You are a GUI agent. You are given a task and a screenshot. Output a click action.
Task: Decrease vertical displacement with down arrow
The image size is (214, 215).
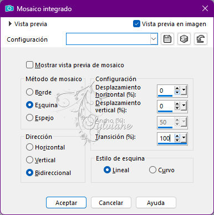(177, 108)
